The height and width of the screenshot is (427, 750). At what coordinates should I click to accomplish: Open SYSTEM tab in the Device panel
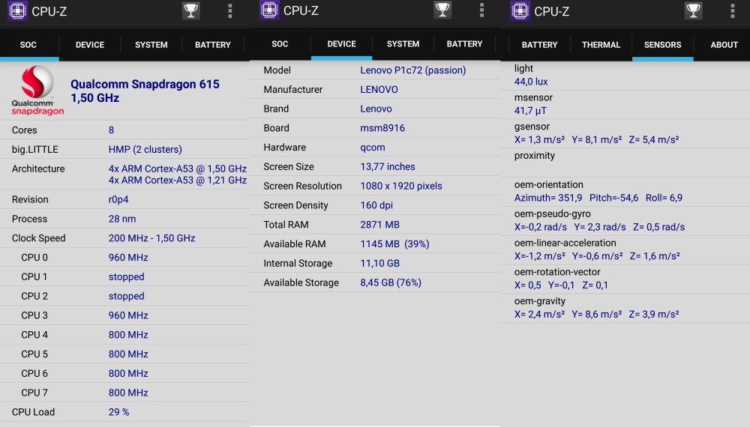[403, 44]
